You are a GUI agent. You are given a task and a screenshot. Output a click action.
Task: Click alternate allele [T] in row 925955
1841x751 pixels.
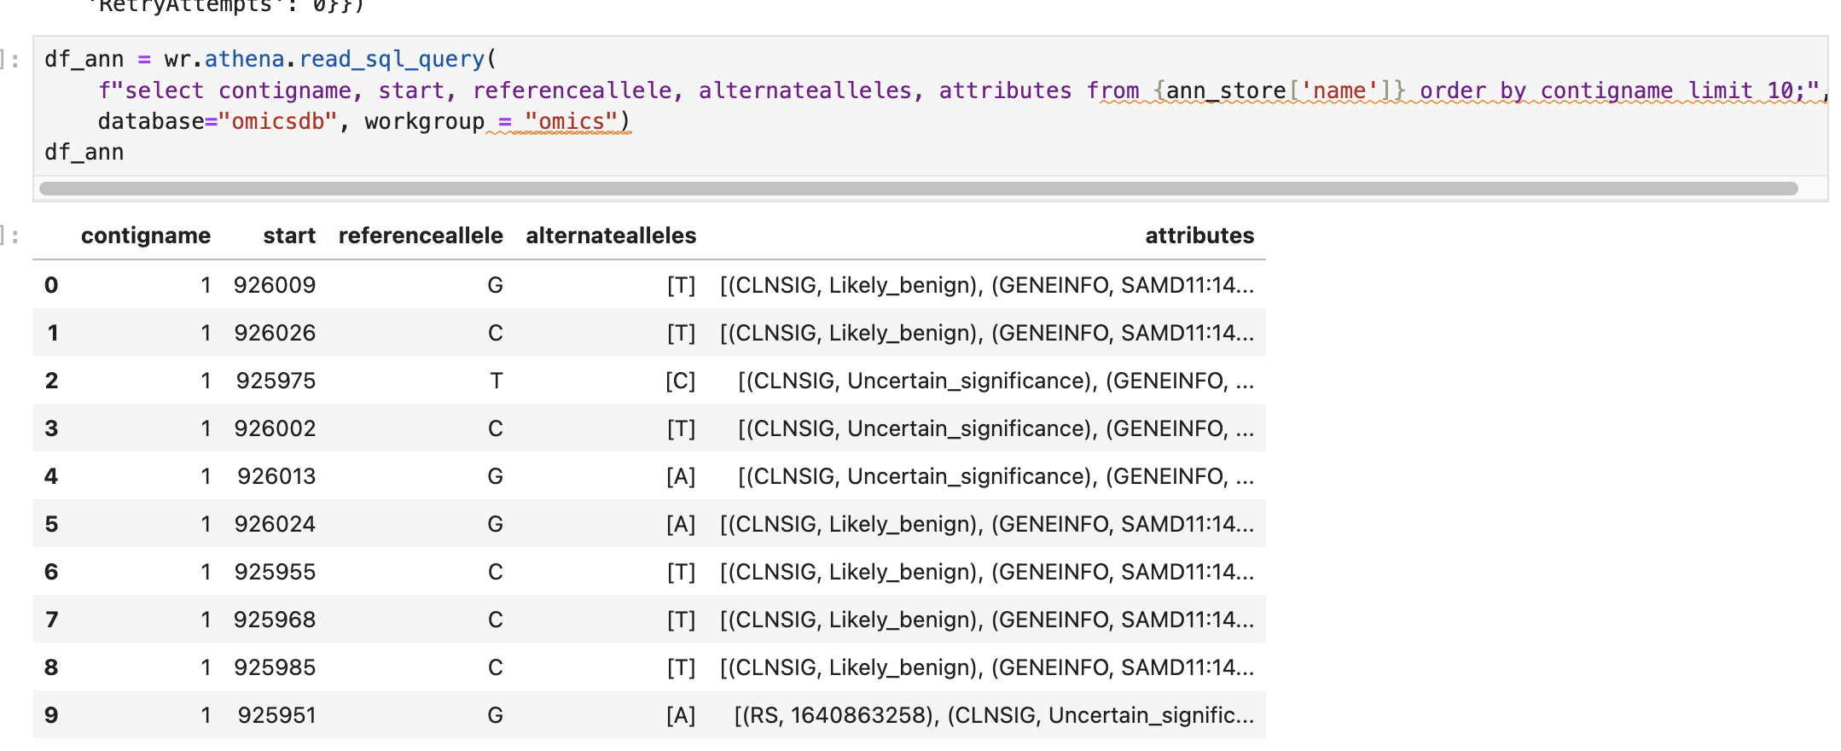tap(681, 572)
